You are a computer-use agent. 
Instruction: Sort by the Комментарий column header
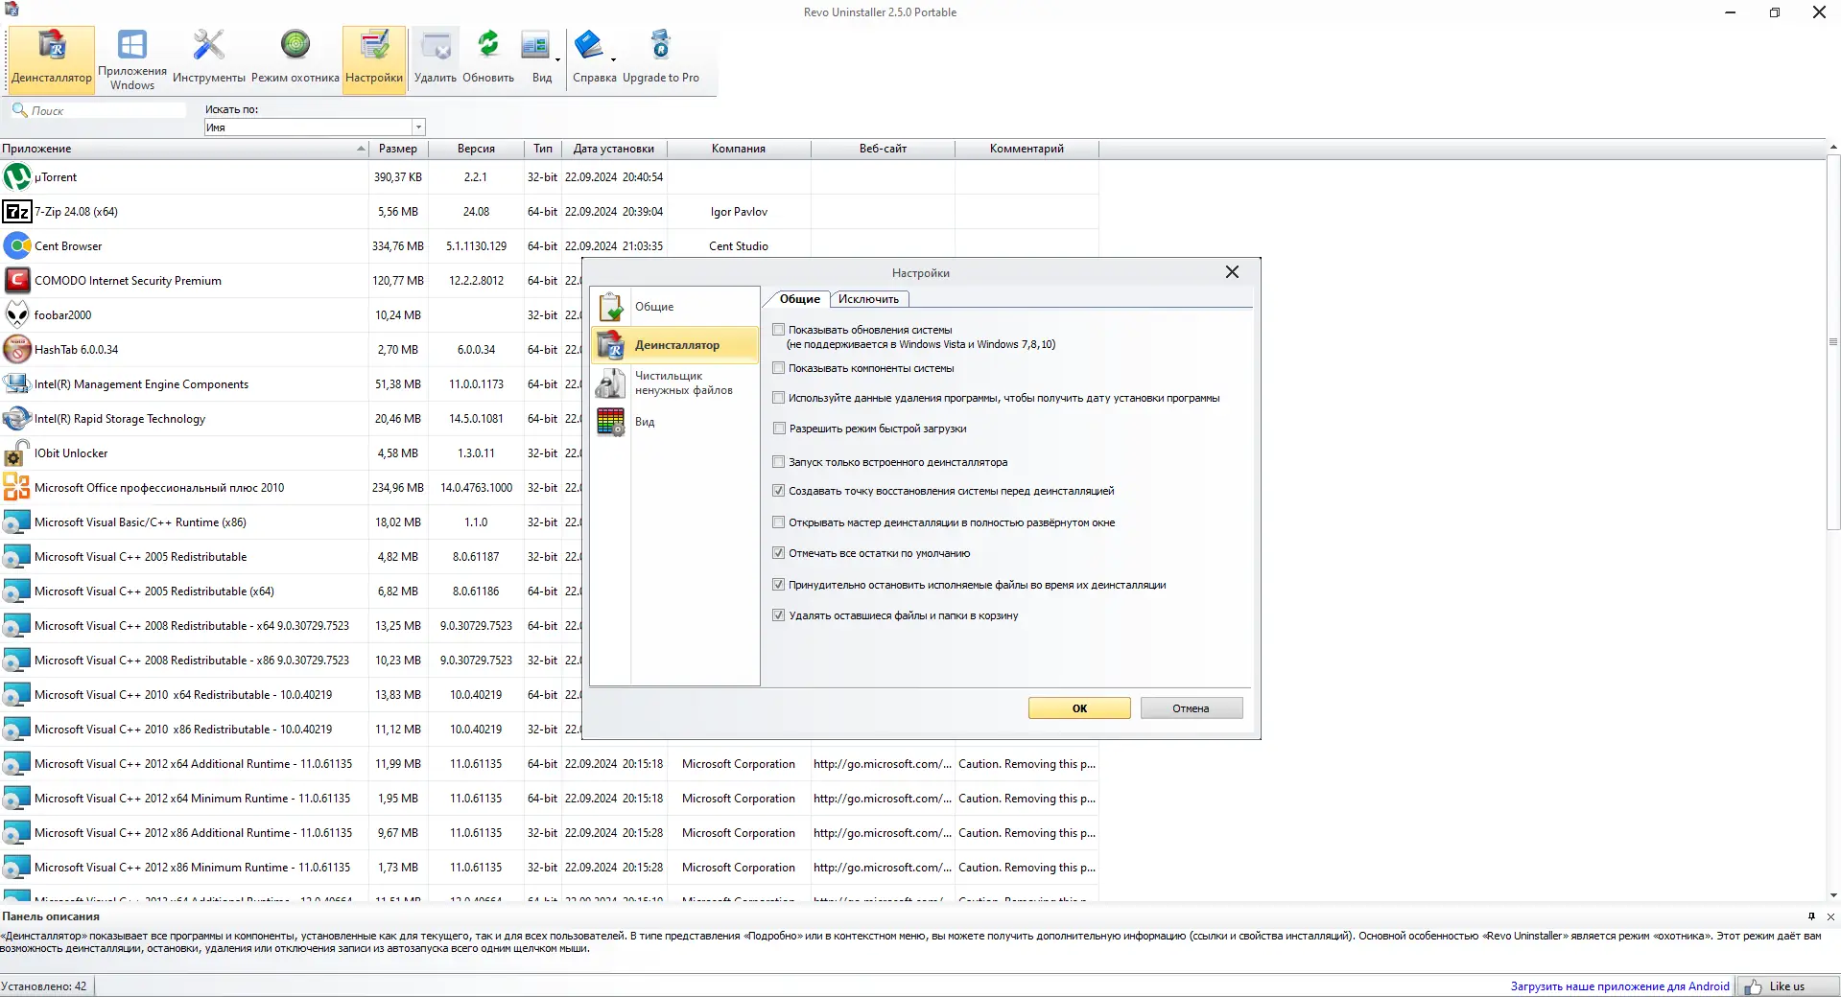click(1027, 149)
